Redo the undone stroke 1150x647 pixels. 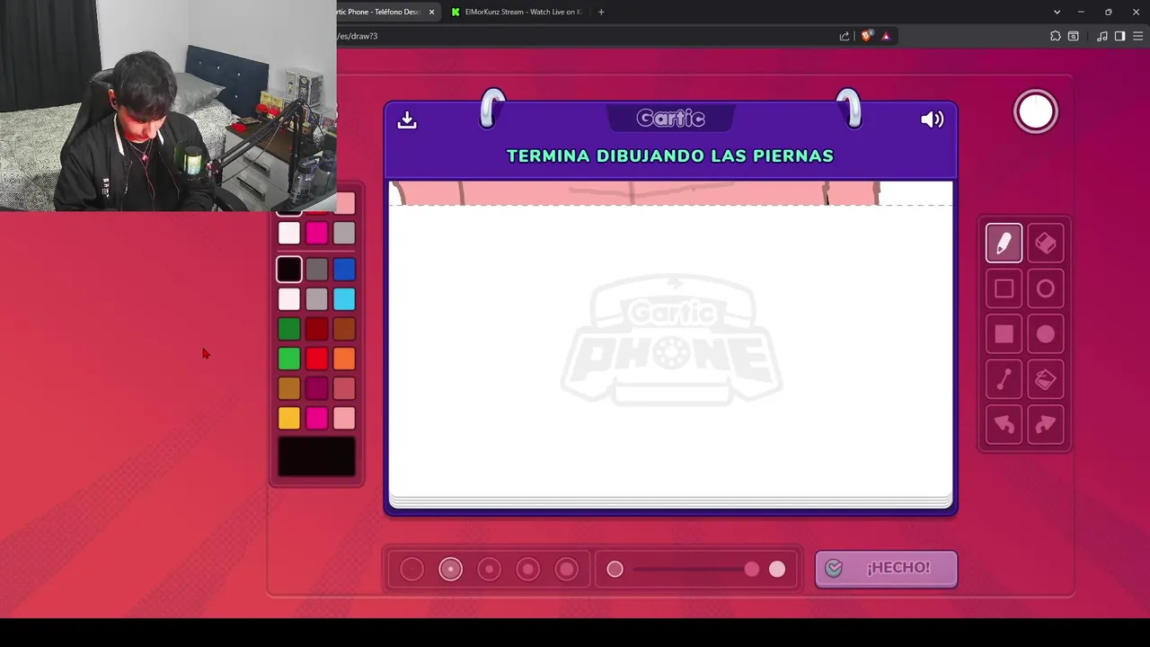pyautogui.click(x=1045, y=424)
